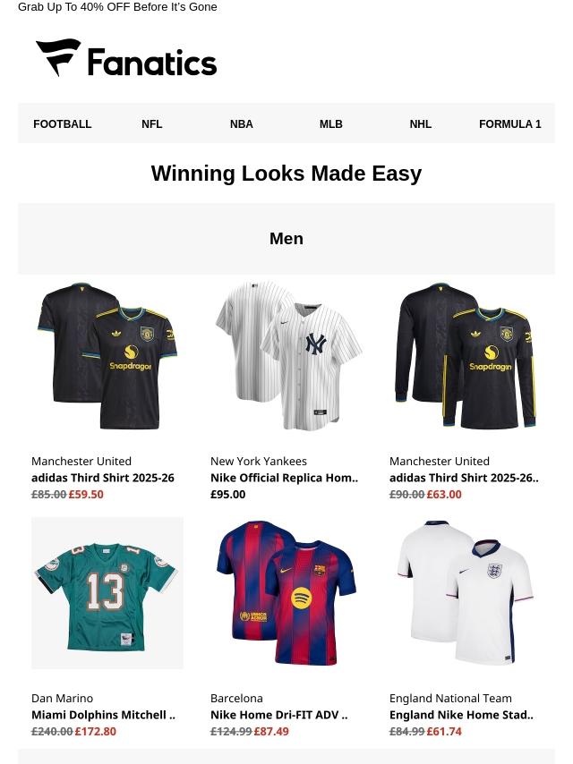View the Manchester United long-sleeve shirt image
The height and width of the screenshot is (764, 573).
click(466, 356)
